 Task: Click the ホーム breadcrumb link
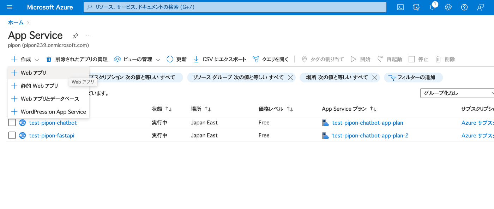[x=16, y=22]
